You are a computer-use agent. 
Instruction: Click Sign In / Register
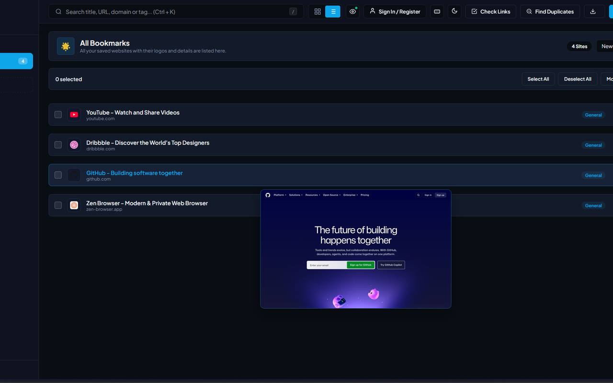(395, 11)
